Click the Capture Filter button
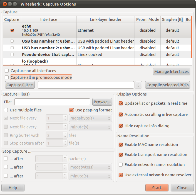This screenshot has width=196, height=195. pyautogui.click(x=20, y=85)
